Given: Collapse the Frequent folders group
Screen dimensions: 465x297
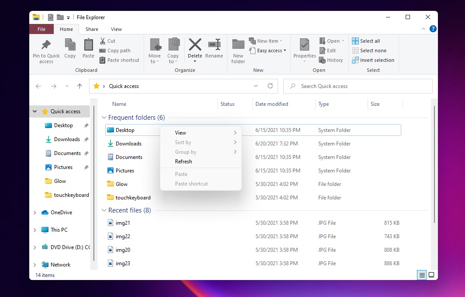Looking at the screenshot, I should pos(104,118).
